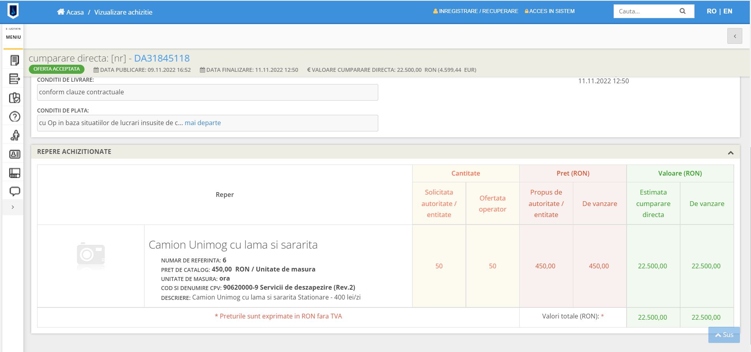Viewport: 751px width, 352px height.
Task: Open the table grid sidebar icon
Action: [x=15, y=173]
